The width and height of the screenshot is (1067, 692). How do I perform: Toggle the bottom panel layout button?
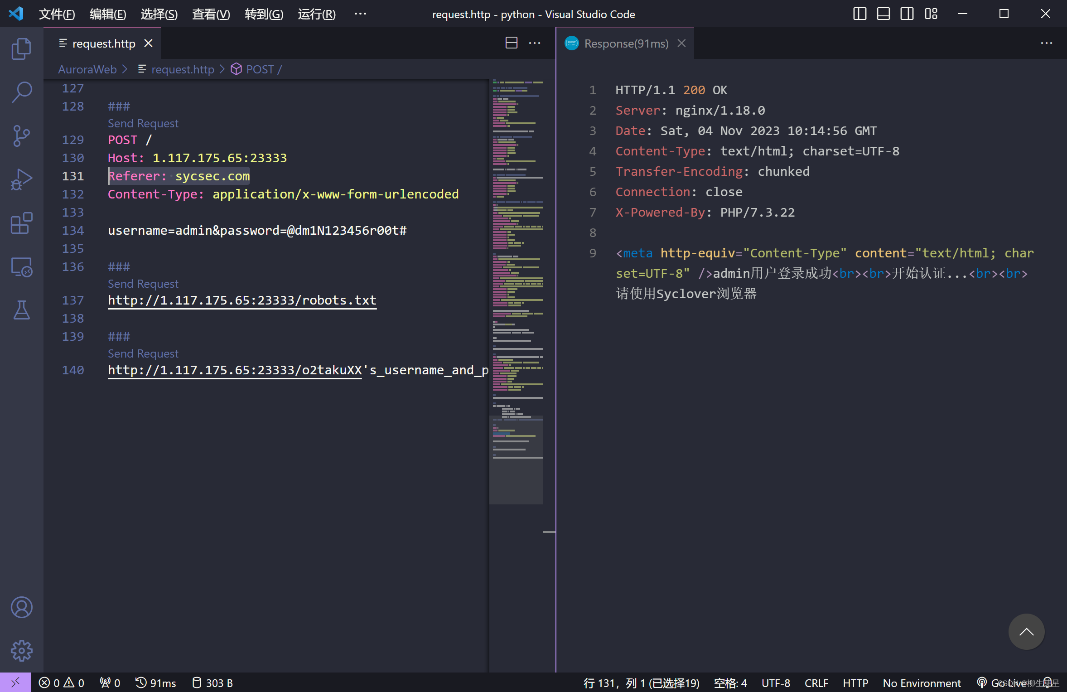click(883, 14)
